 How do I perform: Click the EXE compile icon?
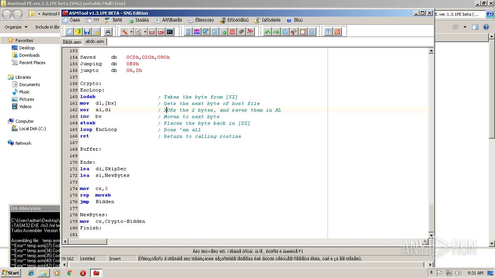pos(152,32)
